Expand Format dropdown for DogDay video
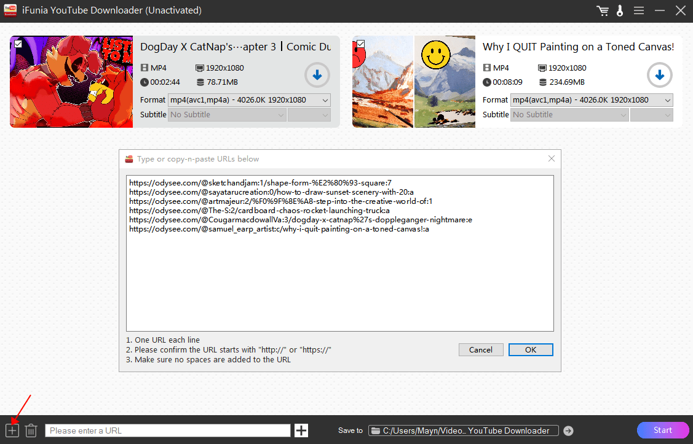Image resolution: width=693 pixels, height=444 pixels. pyautogui.click(x=249, y=100)
